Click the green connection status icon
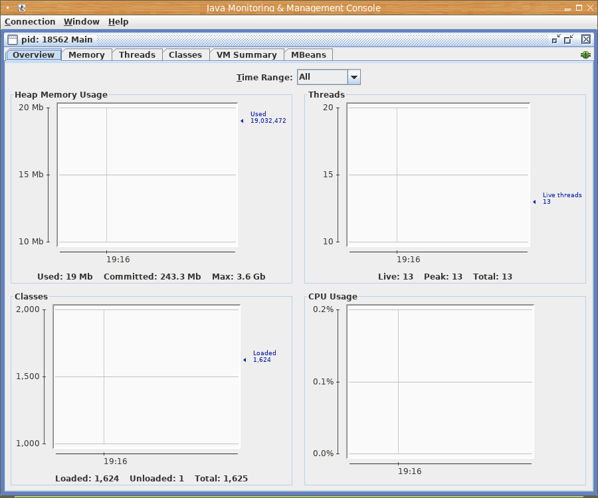 coord(585,55)
